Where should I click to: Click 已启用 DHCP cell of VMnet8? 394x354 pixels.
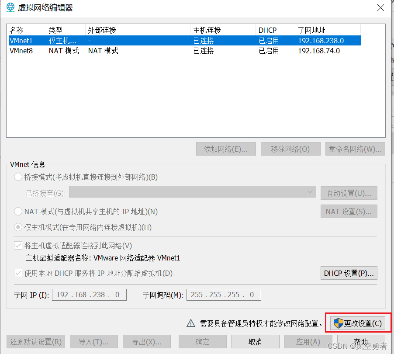click(269, 51)
